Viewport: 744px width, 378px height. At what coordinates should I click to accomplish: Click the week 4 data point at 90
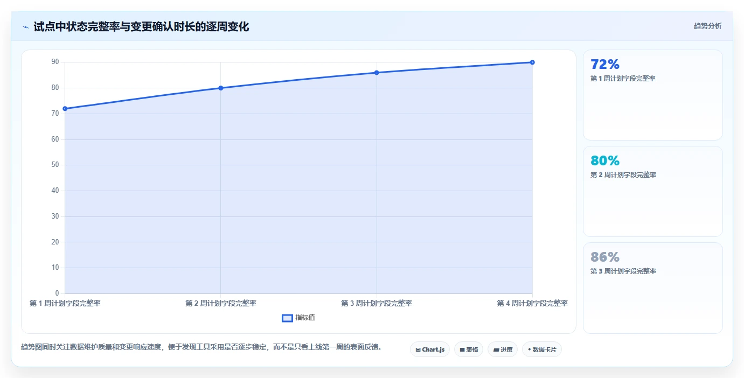tap(532, 62)
